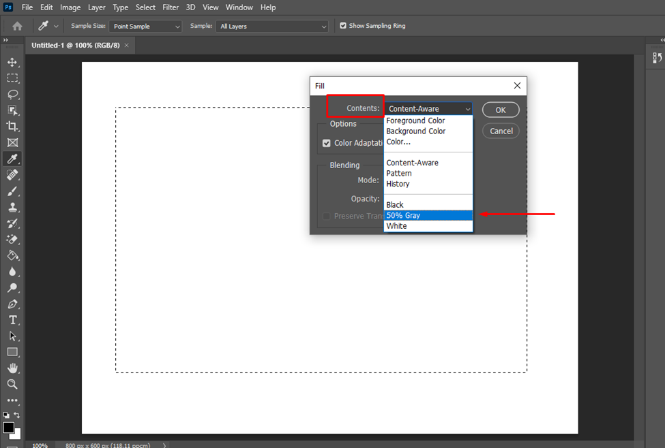Uncheck the Color Adaptation checkbox
Screen dimensions: 665x448
pyautogui.click(x=327, y=143)
